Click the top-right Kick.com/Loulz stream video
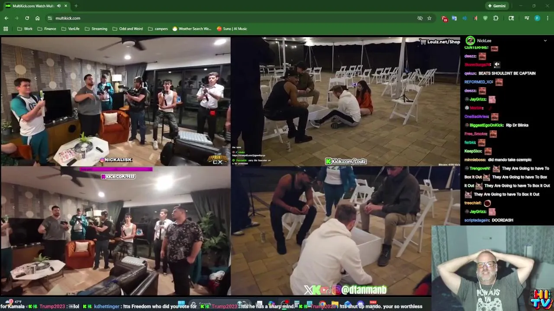This screenshot has width=554, height=311. point(345,102)
